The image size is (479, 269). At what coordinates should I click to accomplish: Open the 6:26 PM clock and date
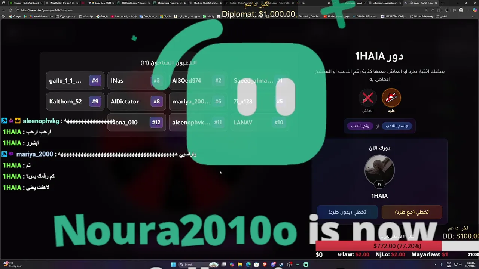click(x=471, y=265)
